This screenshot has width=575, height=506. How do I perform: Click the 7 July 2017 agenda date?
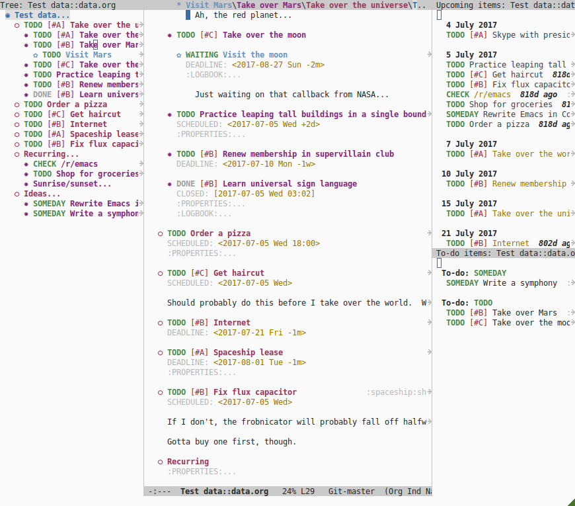pyautogui.click(x=472, y=144)
